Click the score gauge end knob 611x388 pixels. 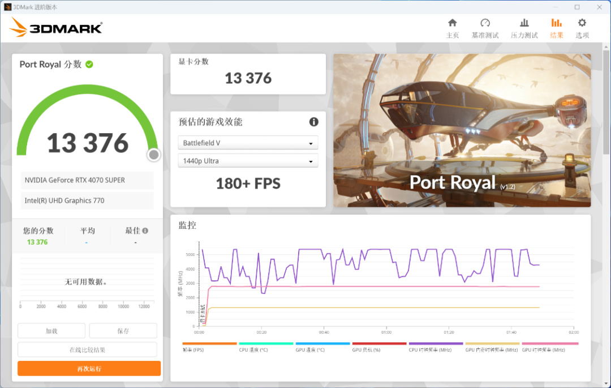(x=154, y=155)
